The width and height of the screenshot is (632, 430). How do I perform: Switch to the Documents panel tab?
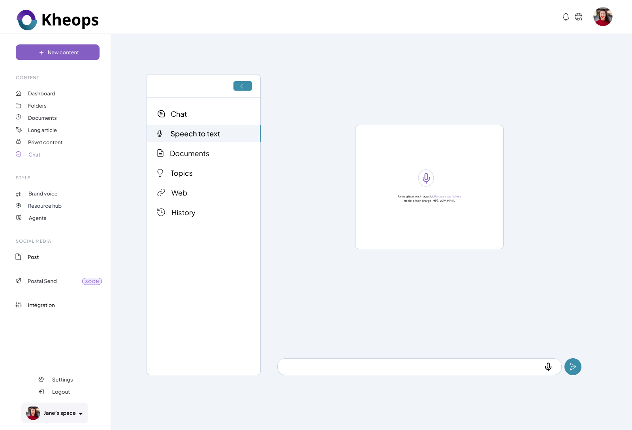(x=190, y=153)
